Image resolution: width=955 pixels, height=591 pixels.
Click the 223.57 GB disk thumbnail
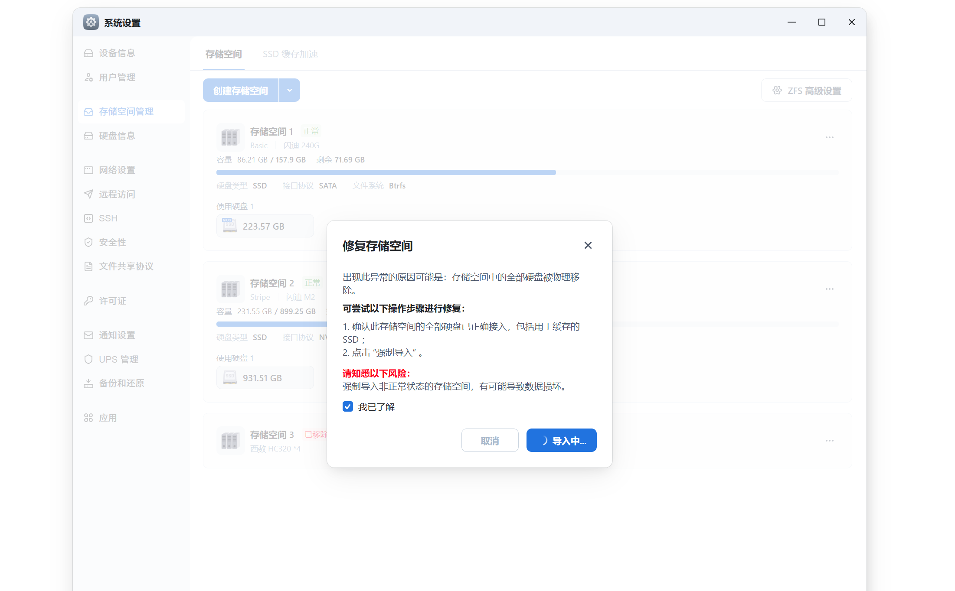(265, 226)
